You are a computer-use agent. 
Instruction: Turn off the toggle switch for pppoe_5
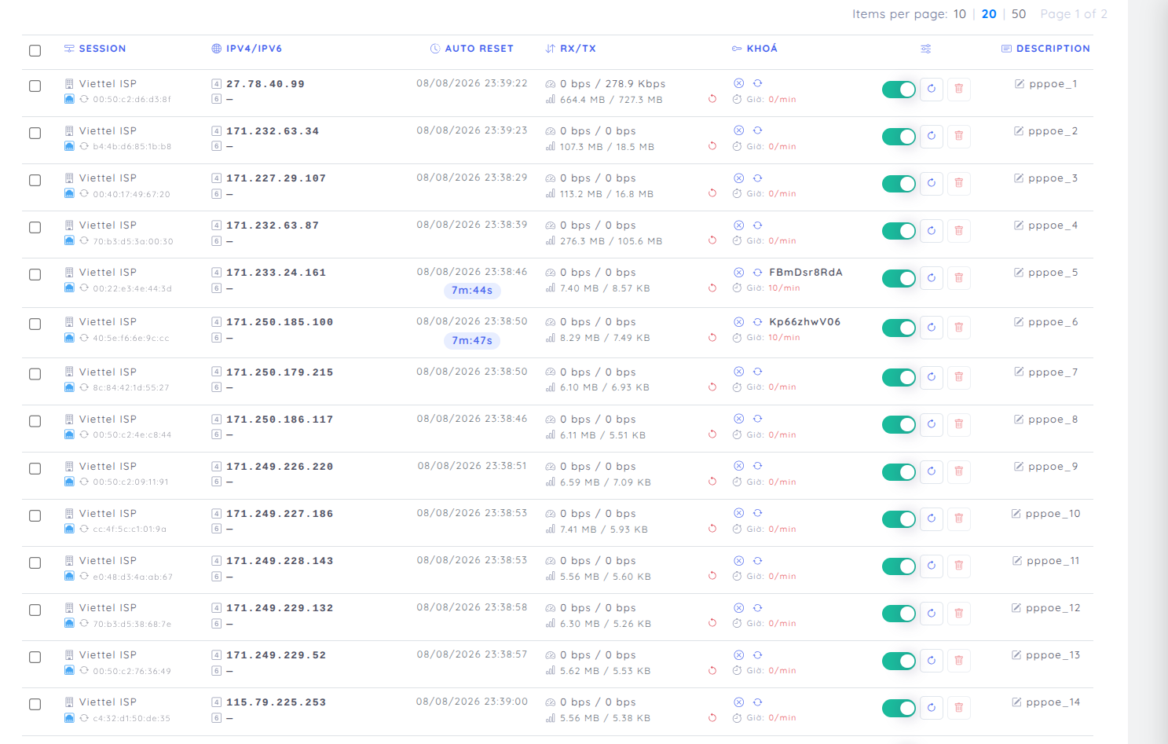point(899,278)
